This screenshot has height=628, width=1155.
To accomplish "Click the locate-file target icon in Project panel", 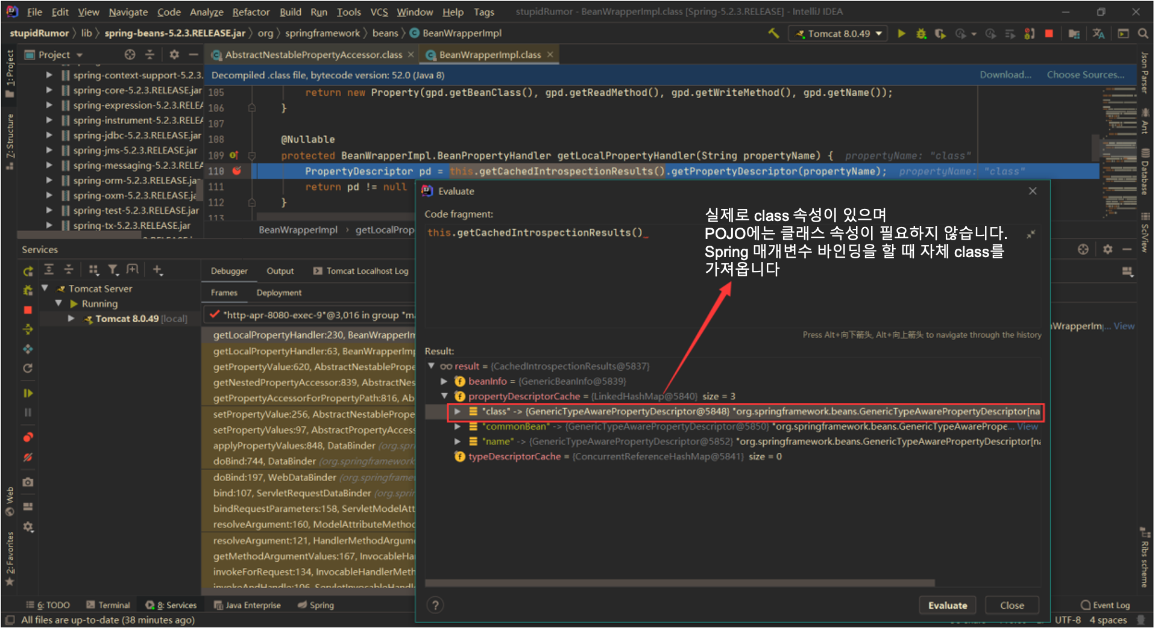I will 130,55.
